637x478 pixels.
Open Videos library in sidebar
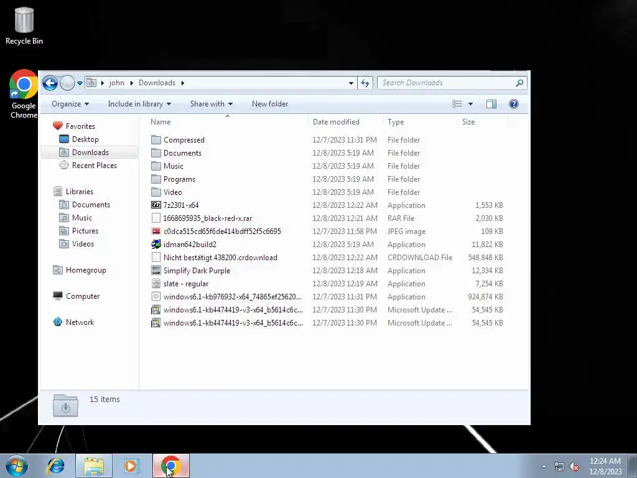tap(83, 244)
